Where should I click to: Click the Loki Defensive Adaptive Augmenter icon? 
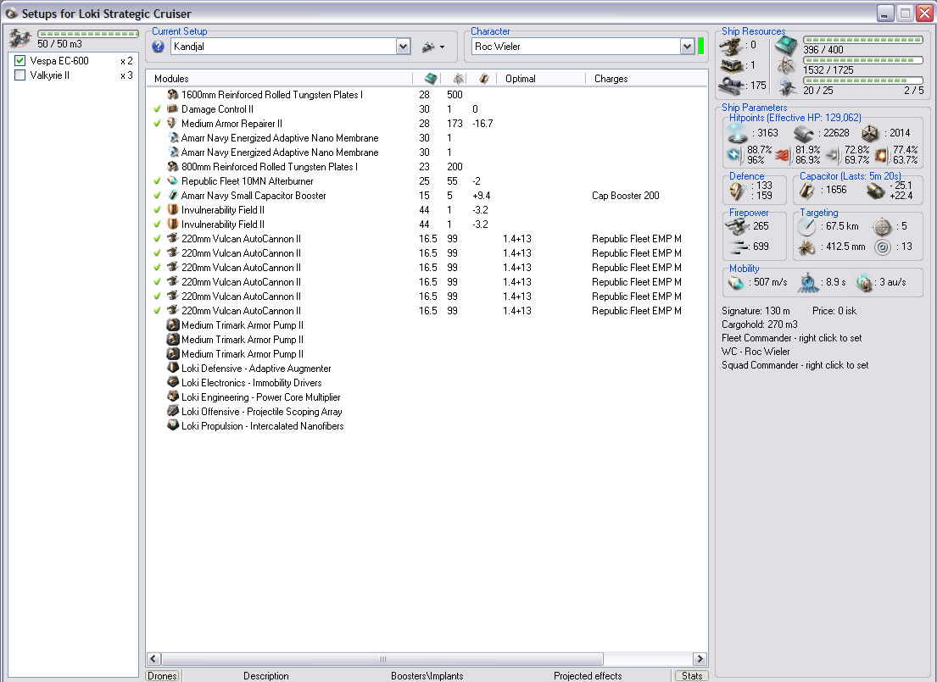173,368
